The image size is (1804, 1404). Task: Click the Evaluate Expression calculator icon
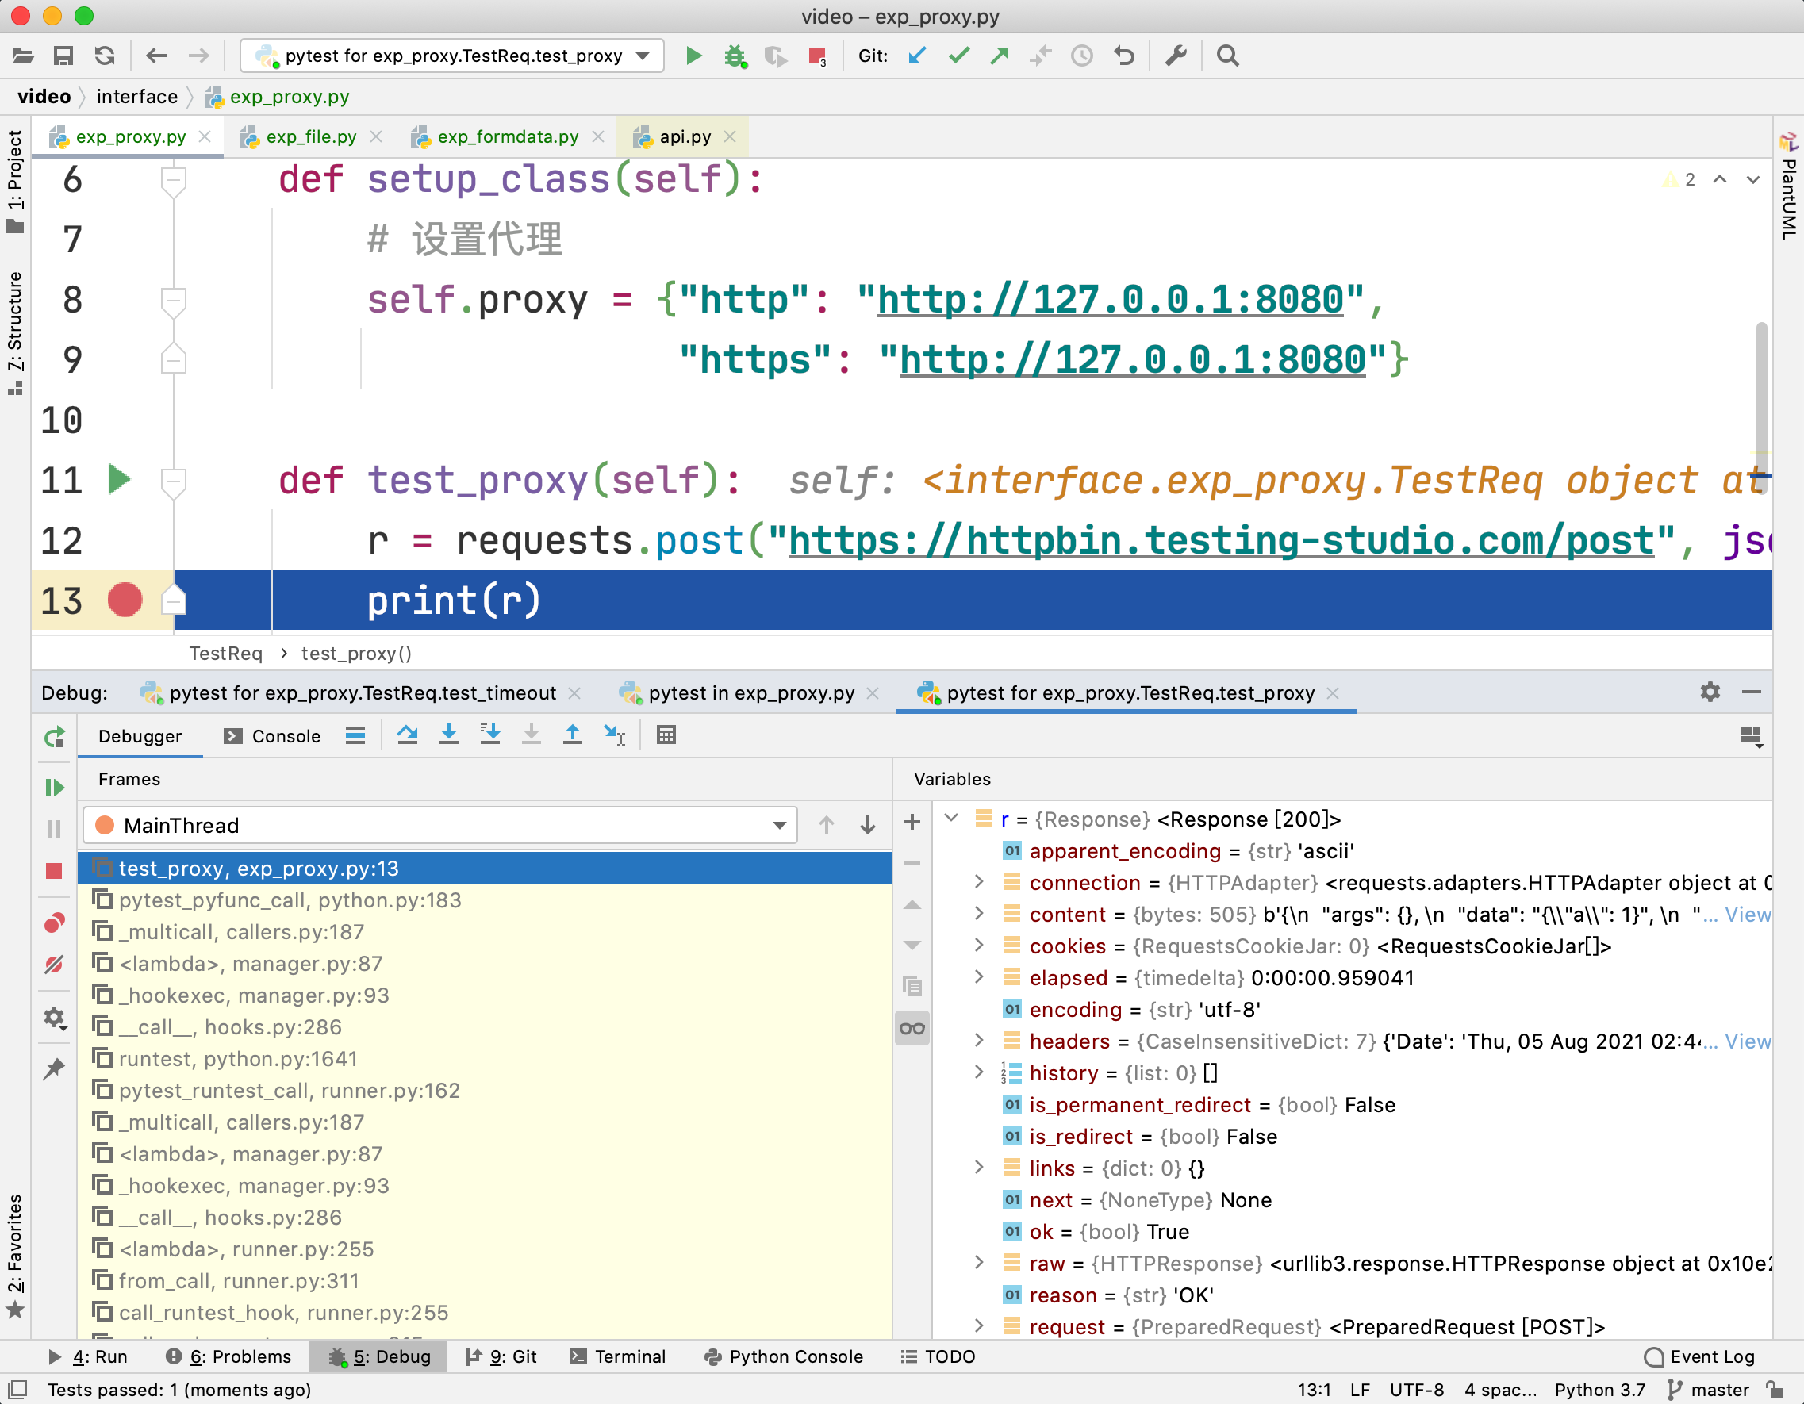coord(666,735)
